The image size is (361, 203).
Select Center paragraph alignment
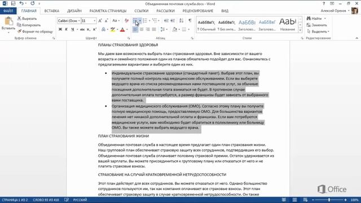click(x=142, y=29)
